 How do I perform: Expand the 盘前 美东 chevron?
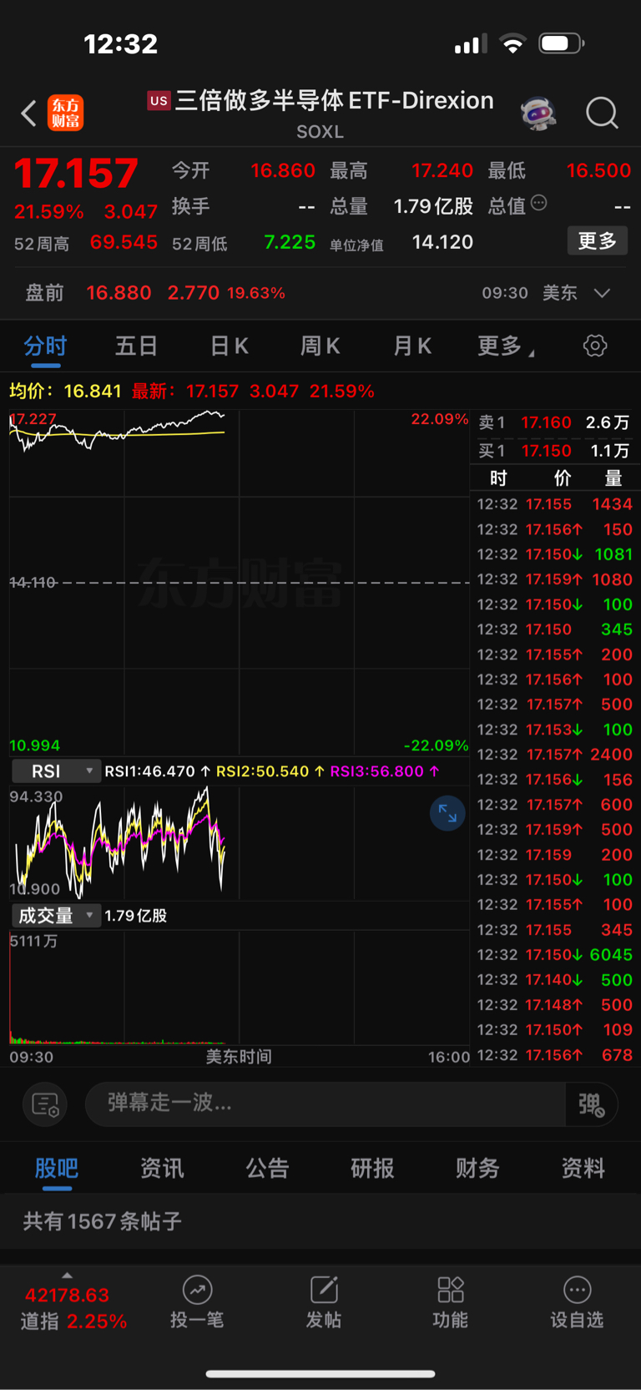pos(602,293)
